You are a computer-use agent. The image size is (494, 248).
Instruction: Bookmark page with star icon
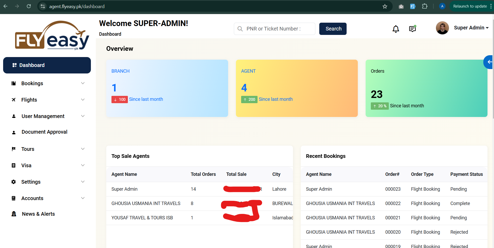(385, 6)
